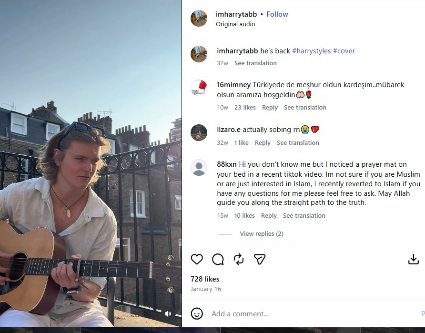
Task: Mute the video audio speaker toggle
Action: 168,313
